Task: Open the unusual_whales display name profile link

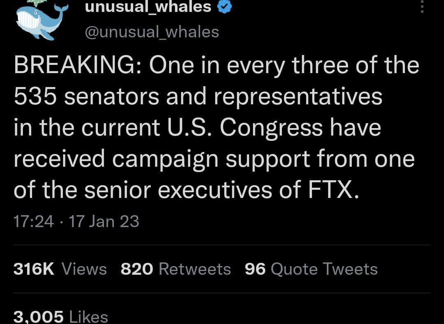Action: [148, 6]
